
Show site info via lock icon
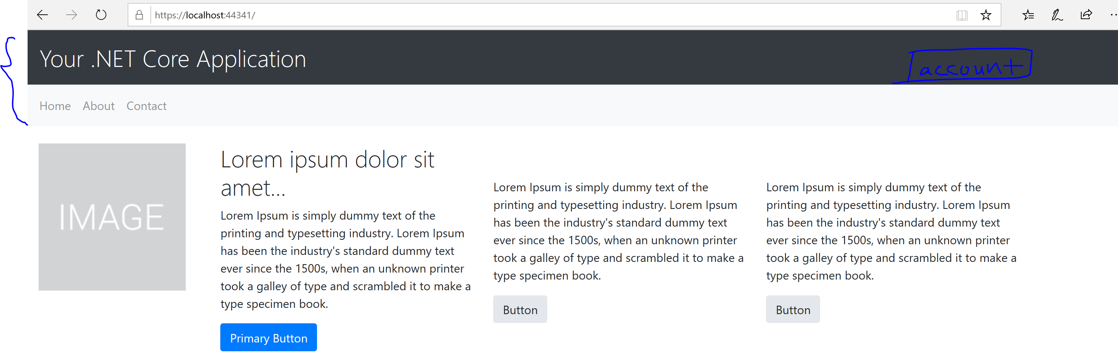139,15
